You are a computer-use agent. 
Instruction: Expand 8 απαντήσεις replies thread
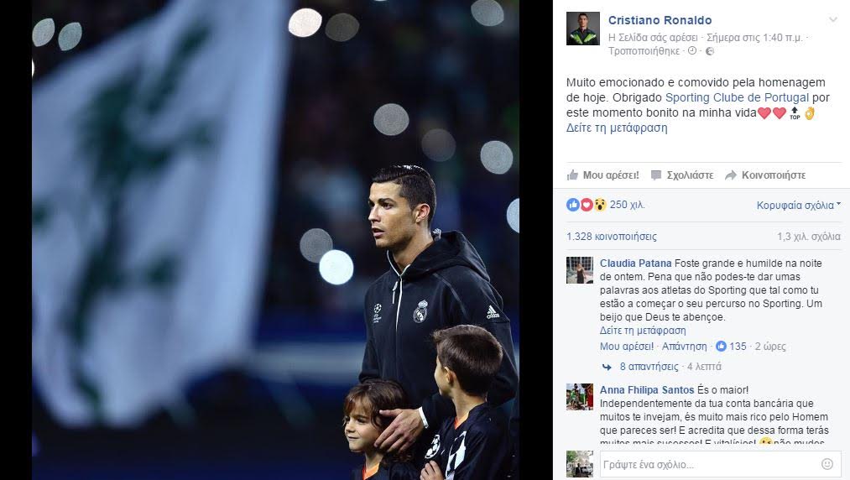pyautogui.click(x=649, y=367)
